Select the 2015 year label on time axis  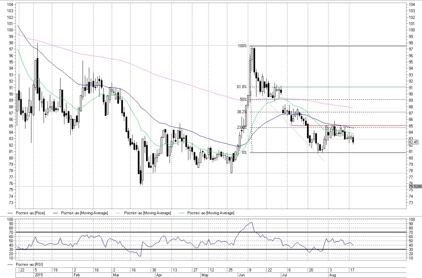point(38,275)
